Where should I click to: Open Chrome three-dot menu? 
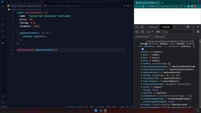(199, 6)
